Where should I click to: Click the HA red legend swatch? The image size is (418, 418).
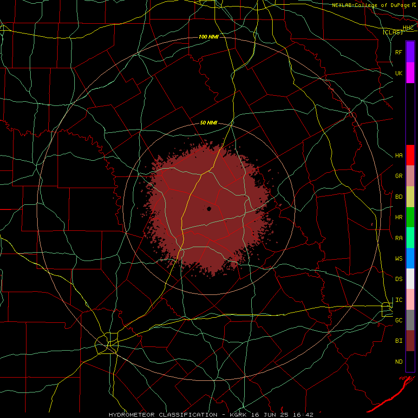410,155
